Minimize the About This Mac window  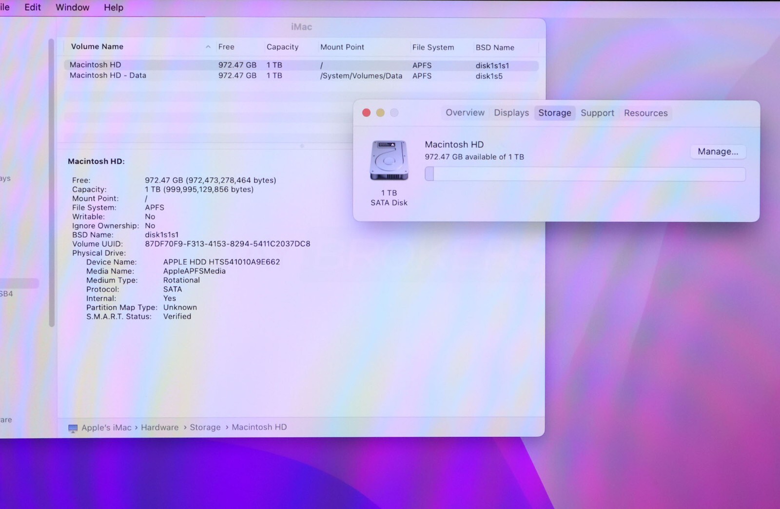tap(380, 113)
